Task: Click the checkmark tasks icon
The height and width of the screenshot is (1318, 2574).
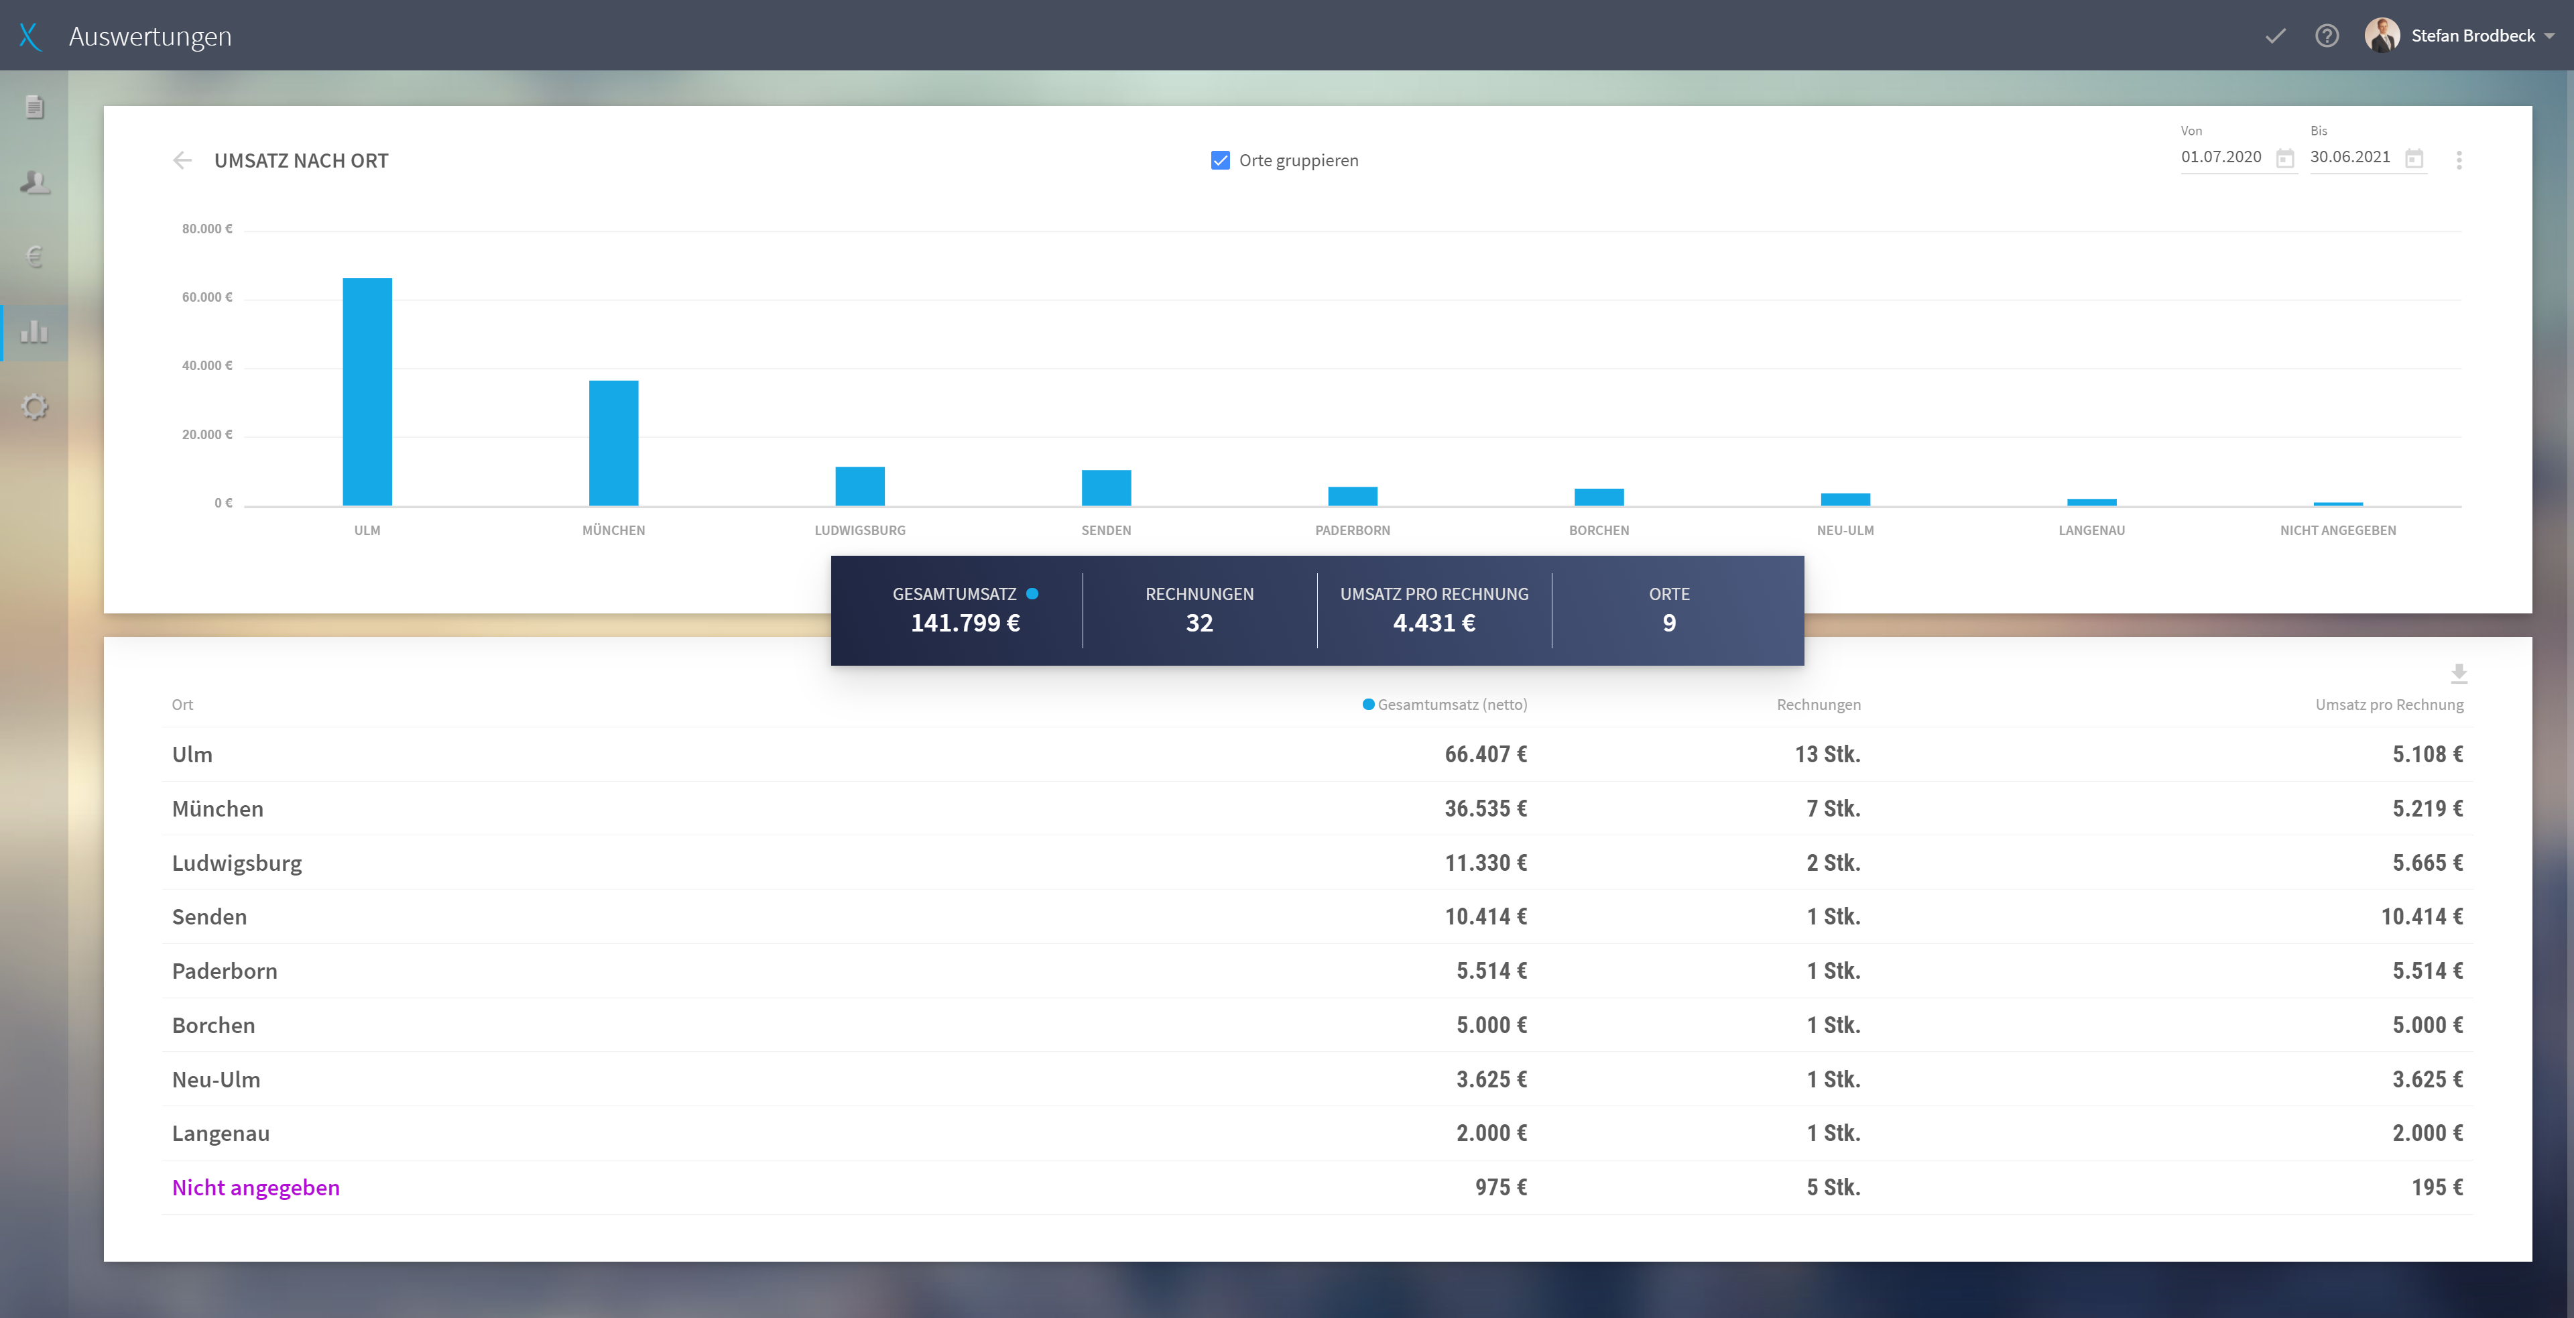Action: tap(2275, 36)
